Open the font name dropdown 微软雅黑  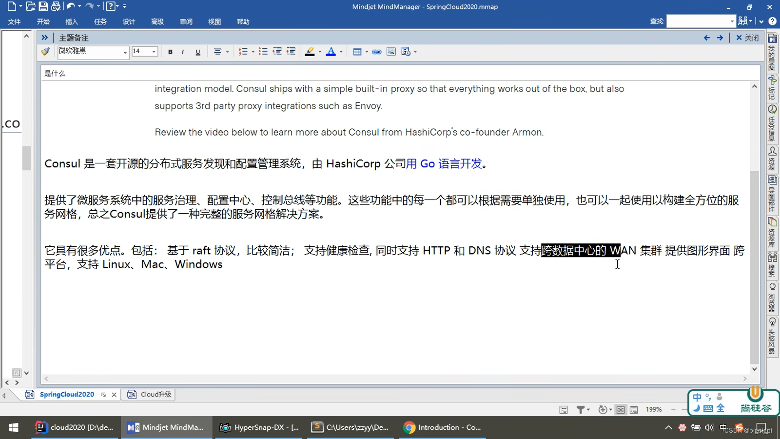pos(125,52)
